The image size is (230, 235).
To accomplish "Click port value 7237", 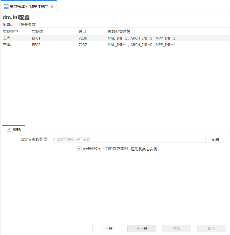I will [83, 45].
